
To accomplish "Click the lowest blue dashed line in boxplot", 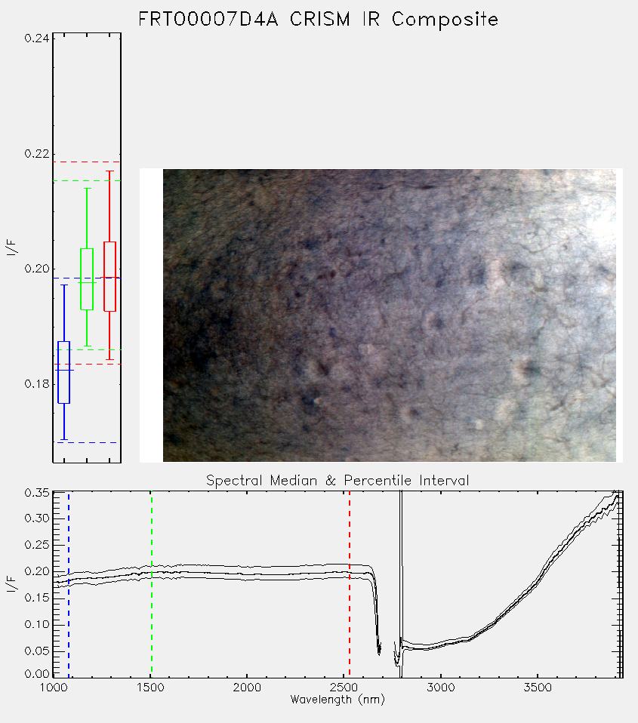I will [x=87, y=443].
